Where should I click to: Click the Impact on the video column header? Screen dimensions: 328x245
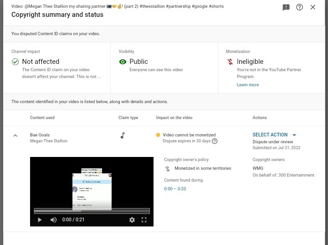tap(174, 118)
